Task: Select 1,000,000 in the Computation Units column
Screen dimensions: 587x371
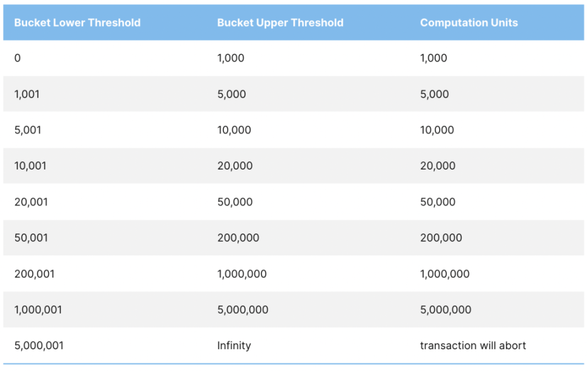Action: click(445, 274)
